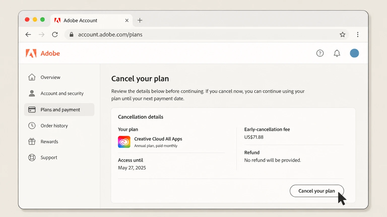Click the red macOS close button

27,20
